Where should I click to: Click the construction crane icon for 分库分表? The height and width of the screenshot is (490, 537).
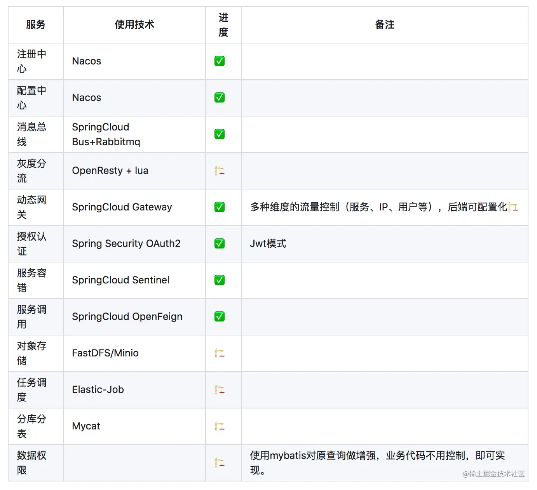pos(220,426)
